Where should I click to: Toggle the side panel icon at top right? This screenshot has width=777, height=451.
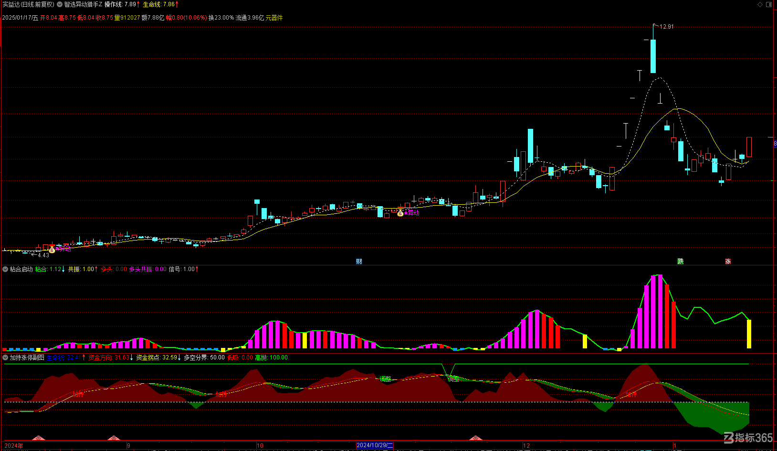769,4
